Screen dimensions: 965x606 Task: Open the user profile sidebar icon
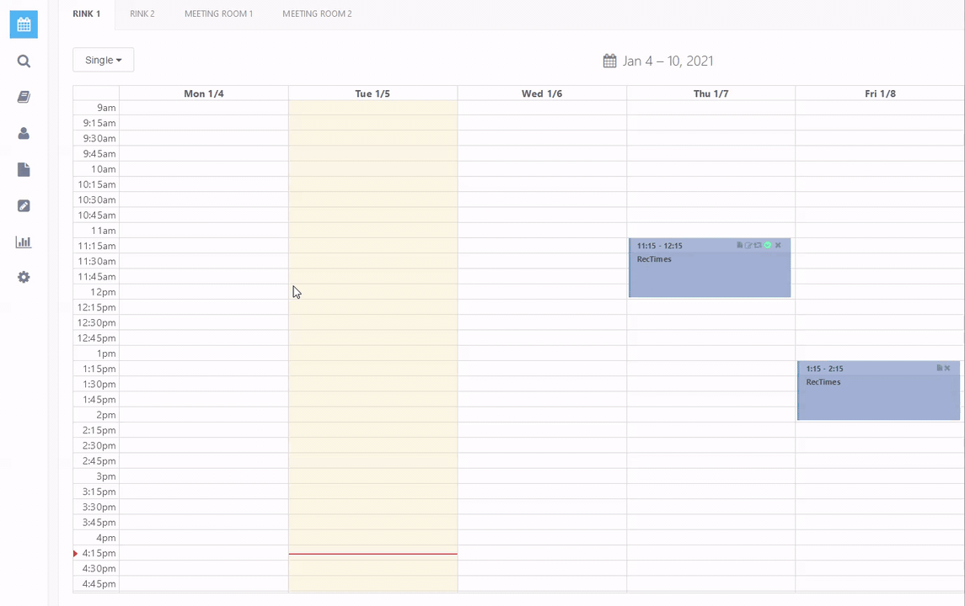pyautogui.click(x=24, y=133)
